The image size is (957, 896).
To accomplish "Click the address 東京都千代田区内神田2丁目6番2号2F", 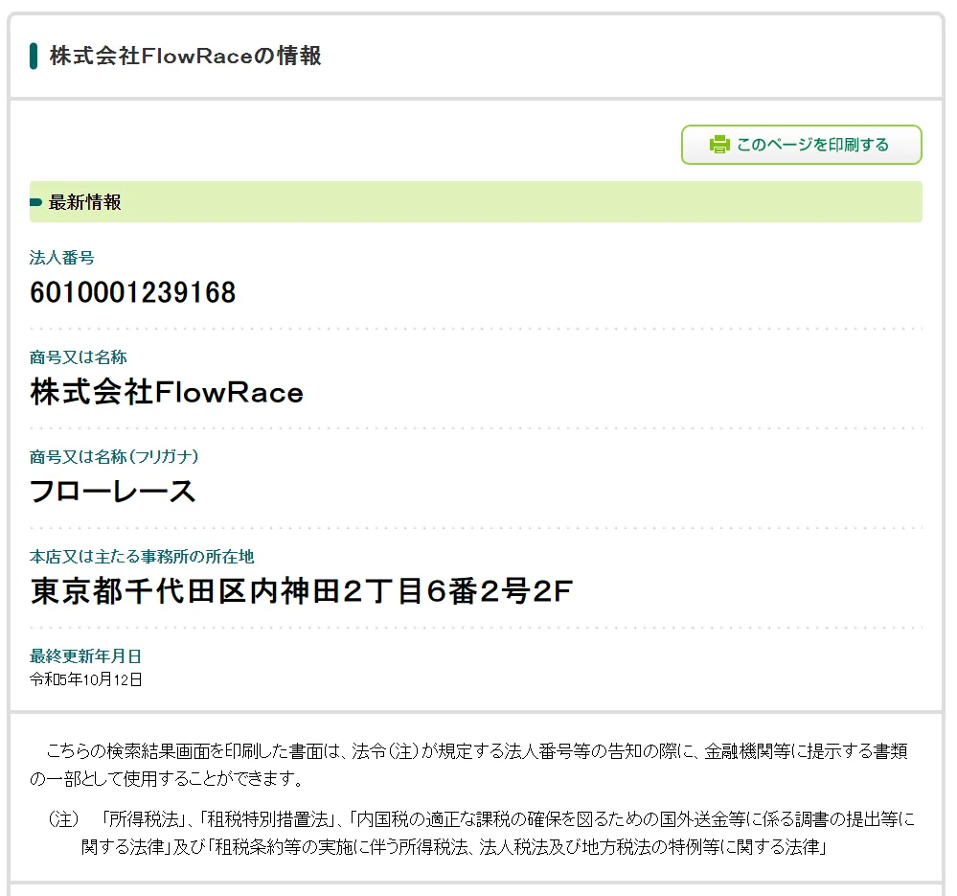I will pos(301,592).
